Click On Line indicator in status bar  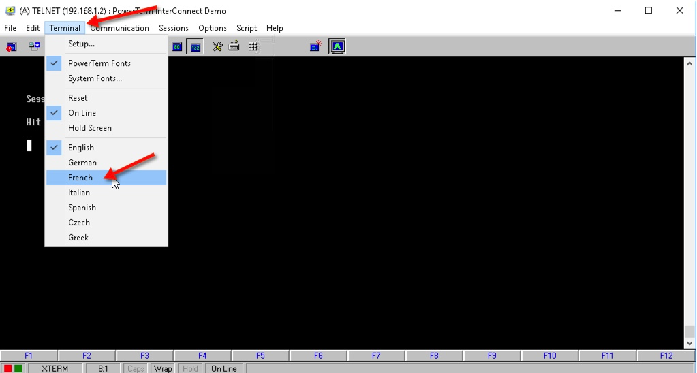click(x=224, y=368)
